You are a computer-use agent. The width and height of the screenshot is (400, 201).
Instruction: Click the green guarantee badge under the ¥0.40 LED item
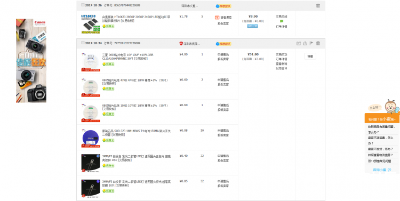point(108,165)
